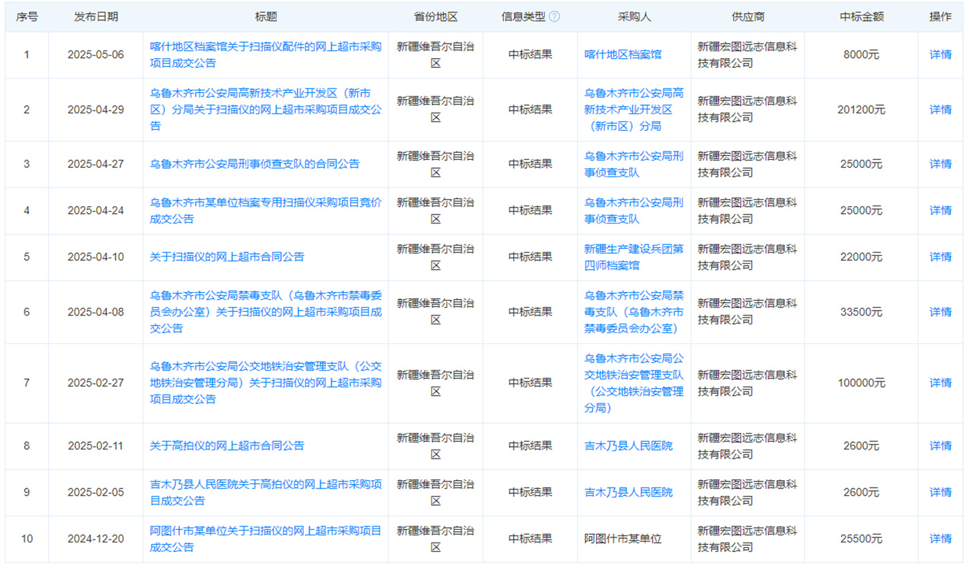Open 详情 for the 2025-02-05 row
The image size is (969, 570).
[x=941, y=493]
